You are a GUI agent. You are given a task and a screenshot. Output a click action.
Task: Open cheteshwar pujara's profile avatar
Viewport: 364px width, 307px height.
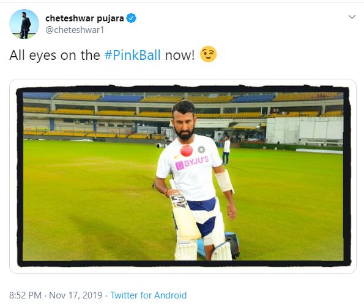point(24,24)
